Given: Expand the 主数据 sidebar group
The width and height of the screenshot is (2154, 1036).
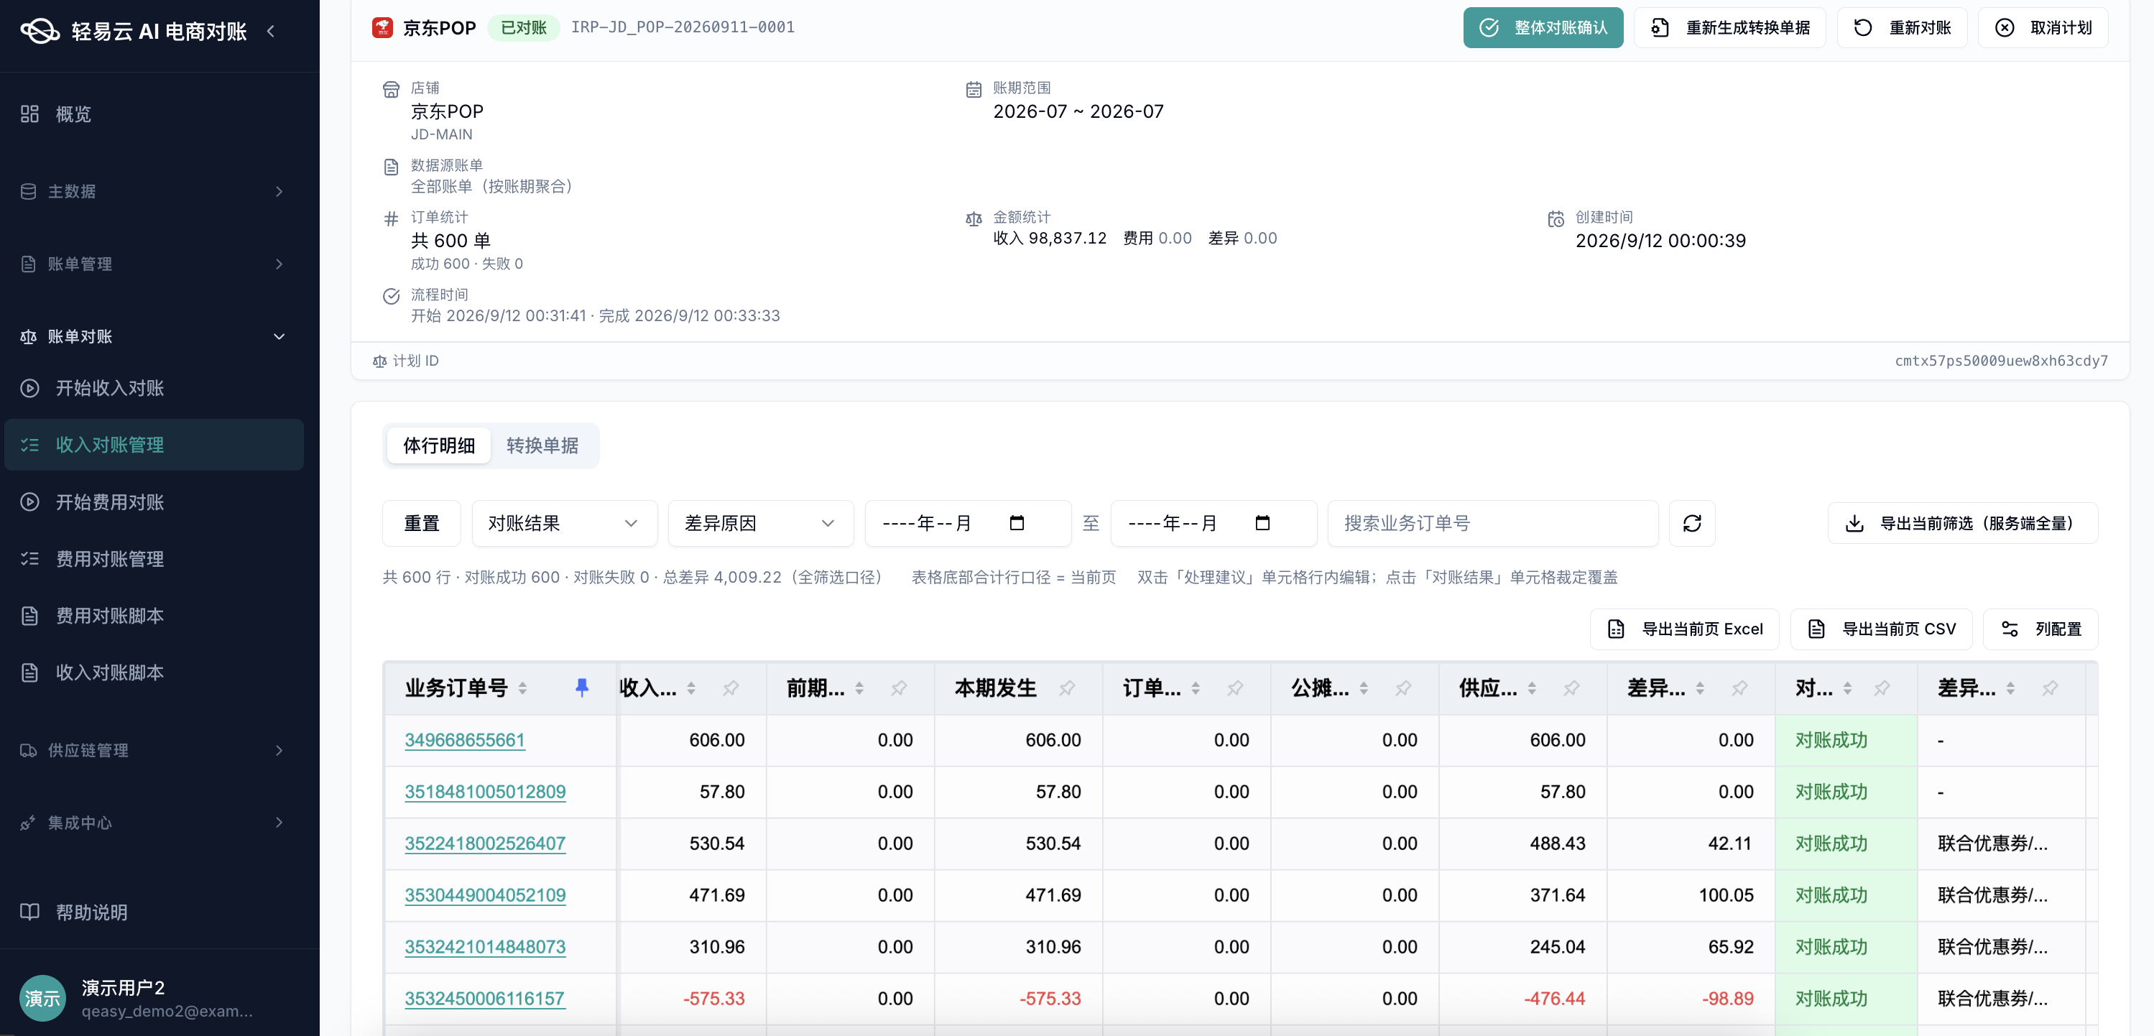Looking at the screenshot, I should point(154,192).
